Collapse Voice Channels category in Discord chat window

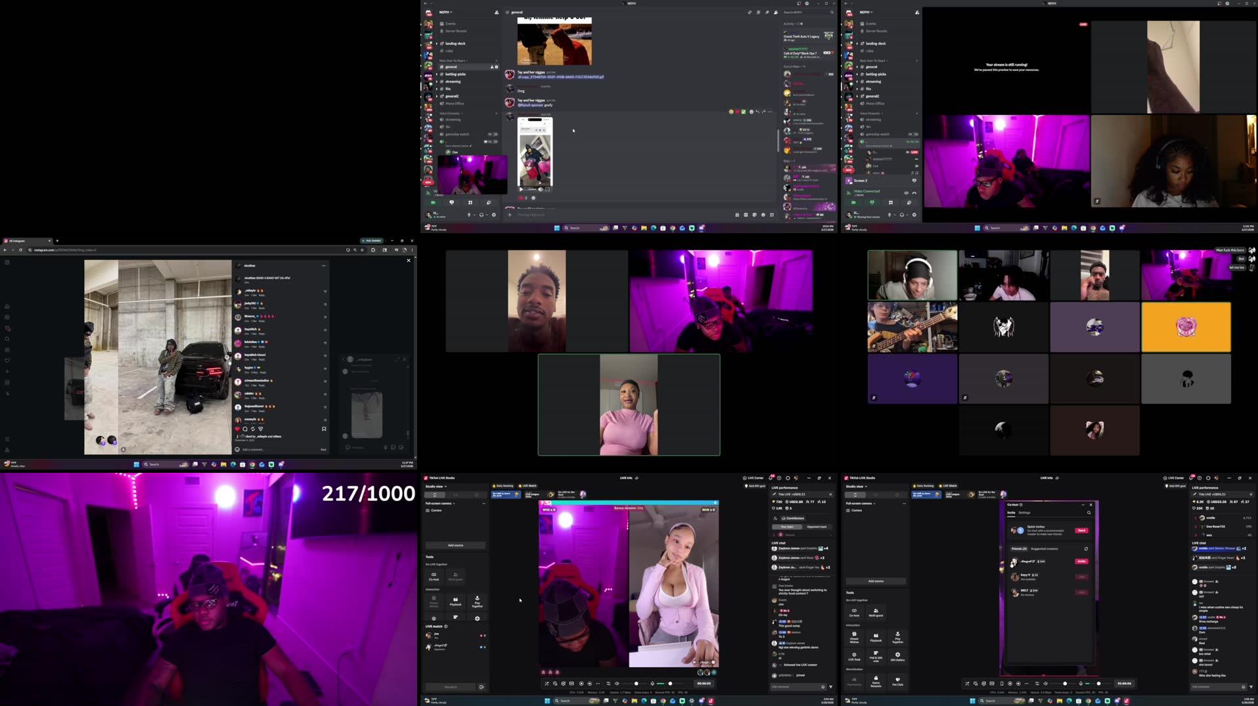(x=450, y=114)
